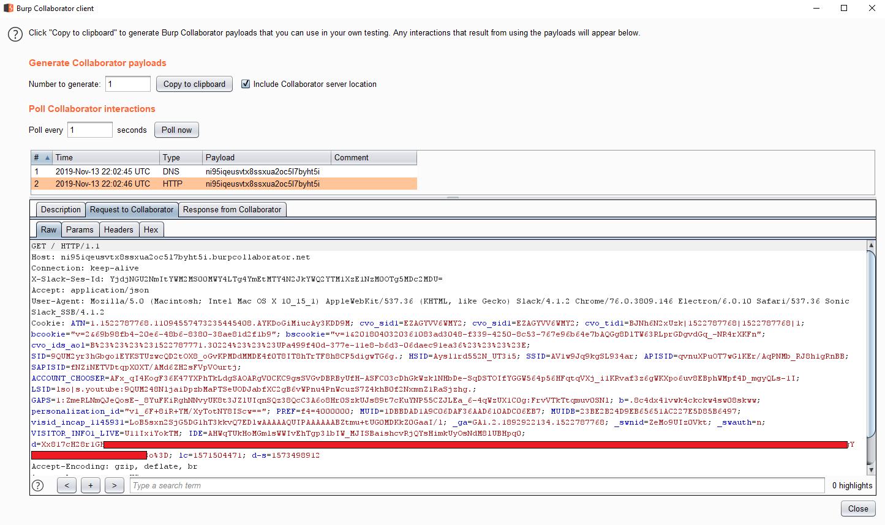The width and height of the screenshot is (885, 525).
Task: Click the "Accept-Encoding: gzip, deflate, br" line
Action: pyautogui.click(x=115, y=466)
